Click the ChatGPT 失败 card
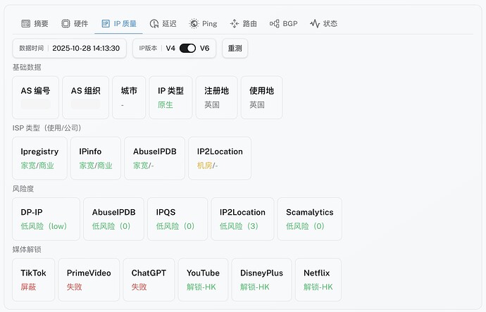Screen dimensions: 486x312 [x=149, y=280]
